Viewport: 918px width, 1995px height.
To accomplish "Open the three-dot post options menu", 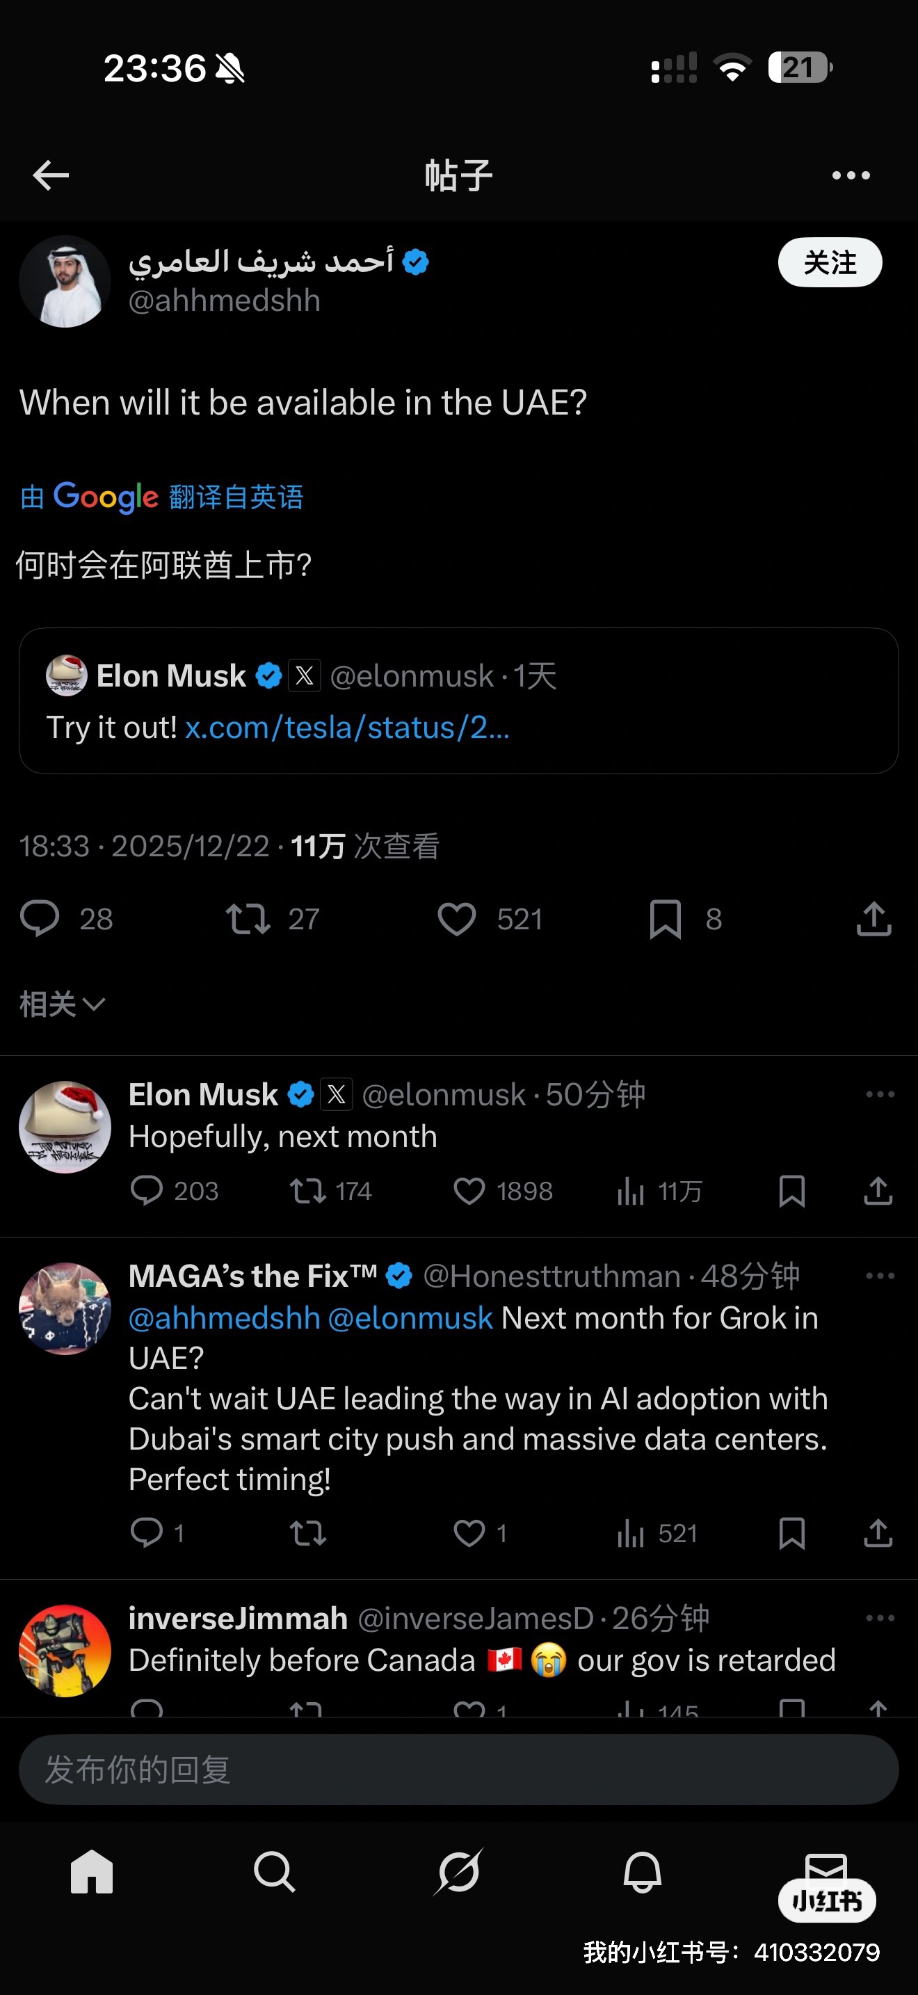I will tap(851, 176).
